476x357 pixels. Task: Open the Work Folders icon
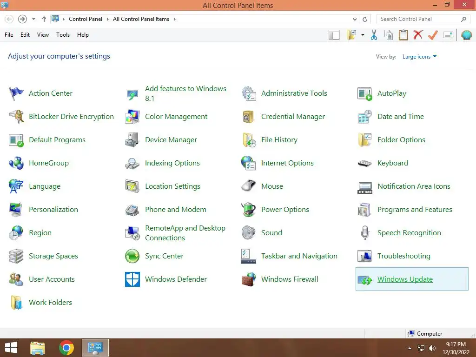pos(16,302)
